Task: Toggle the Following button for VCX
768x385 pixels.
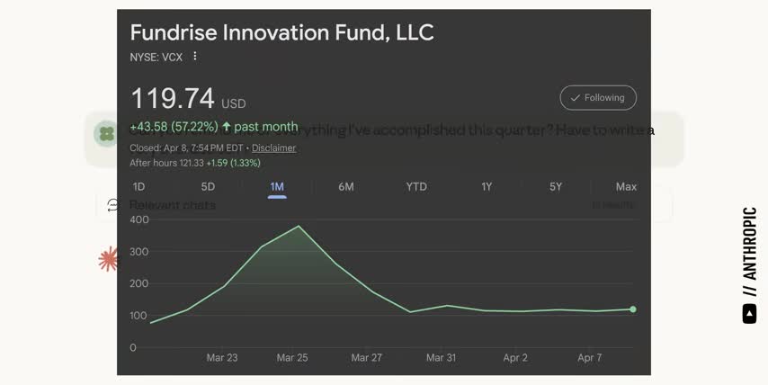Action: click(598, 98)
